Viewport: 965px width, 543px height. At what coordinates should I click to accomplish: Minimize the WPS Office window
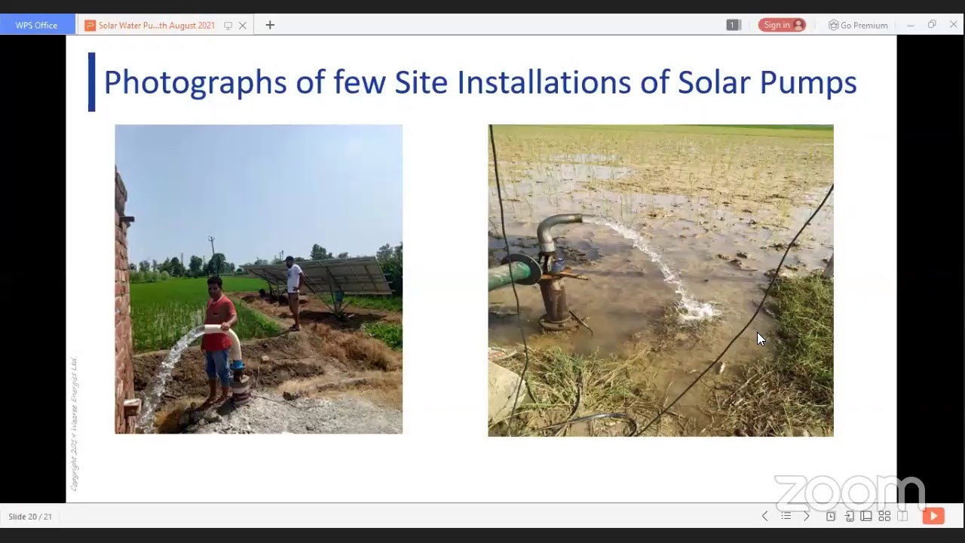pyautogui.click(x=911, y=25)
